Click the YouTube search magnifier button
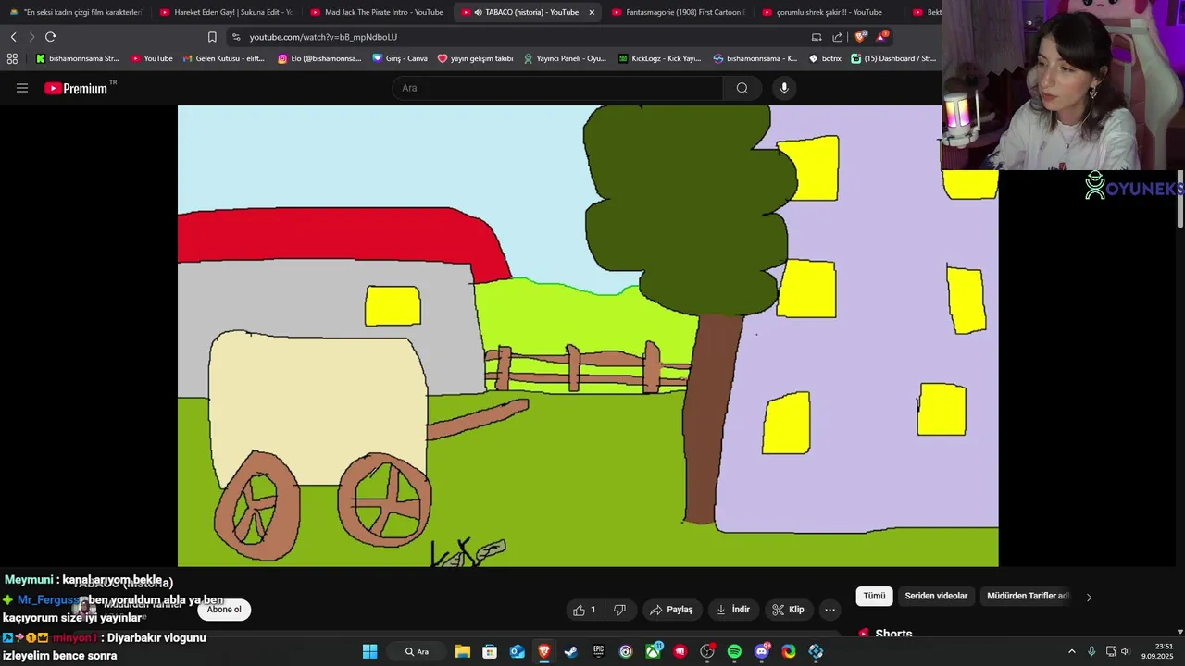This screenshot has width=1185, height=666. [742, 88]
